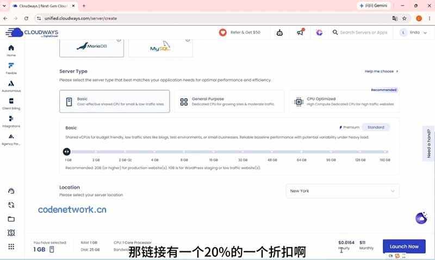This screenshot has width=435, height=260.
Task: Open a new browser tab
Action: 84,6
